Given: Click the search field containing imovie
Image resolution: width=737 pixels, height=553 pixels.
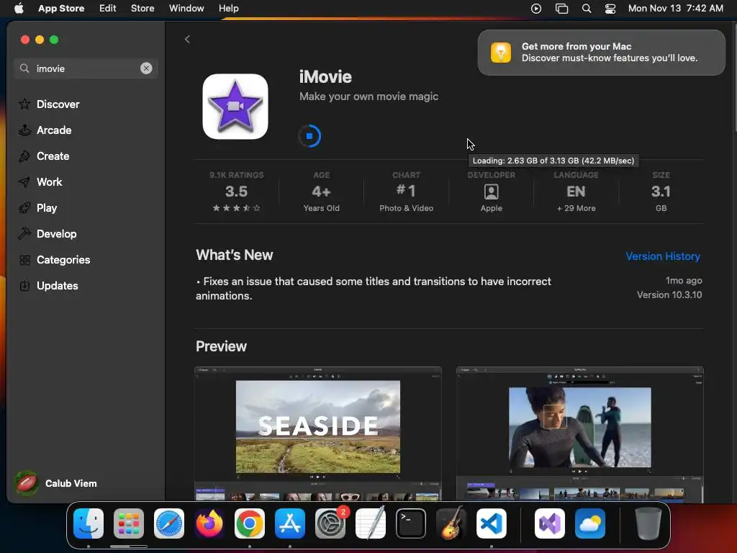Looking at the screenshot, I should 86,68.
